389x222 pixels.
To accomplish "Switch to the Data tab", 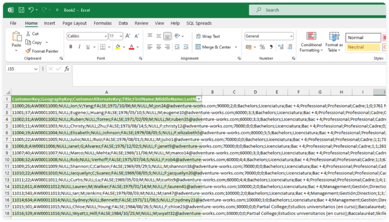I will click(123, 23).
